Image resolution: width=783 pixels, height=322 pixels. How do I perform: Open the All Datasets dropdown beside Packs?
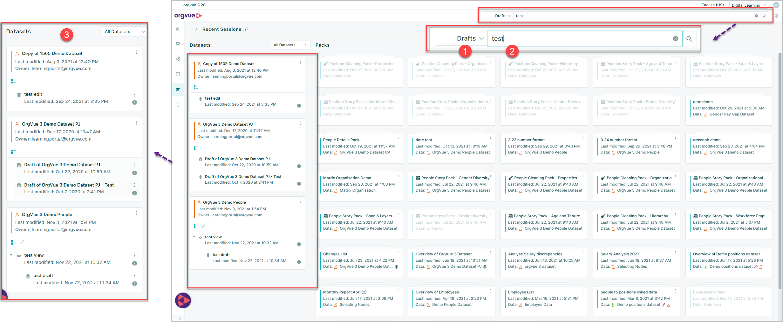tap(290, 45)
